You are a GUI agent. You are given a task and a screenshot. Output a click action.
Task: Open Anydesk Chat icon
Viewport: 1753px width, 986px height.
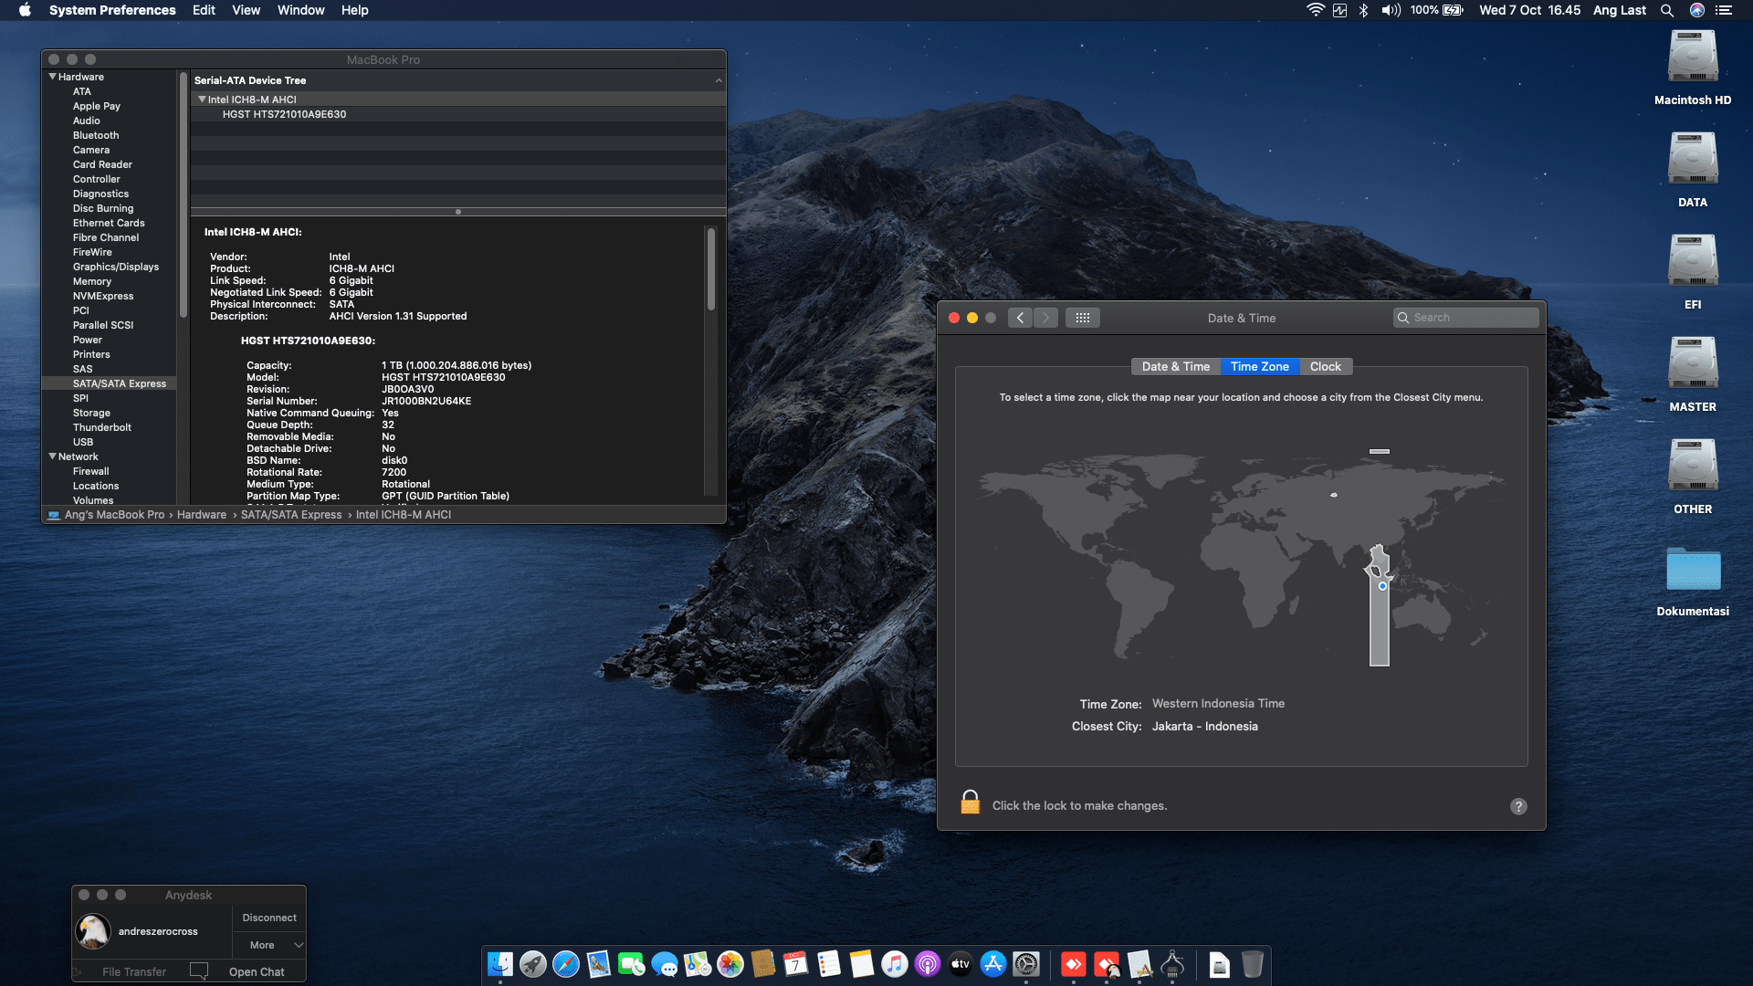tap(199, 970)
